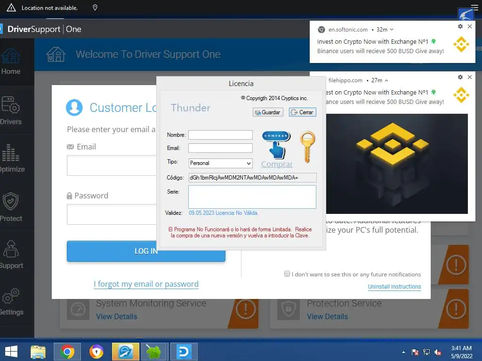Focus the Customer Login Email field
This screenshot has height=361, width=482.
coord(112,165)
